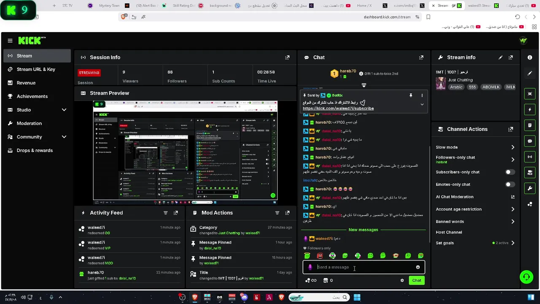
Task: Expand Followers-only chat options
Action: coord(513,160)
